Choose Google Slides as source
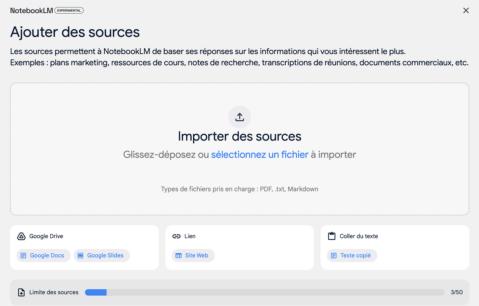Viewport: 479px width, 306px height. pos(102,255)
